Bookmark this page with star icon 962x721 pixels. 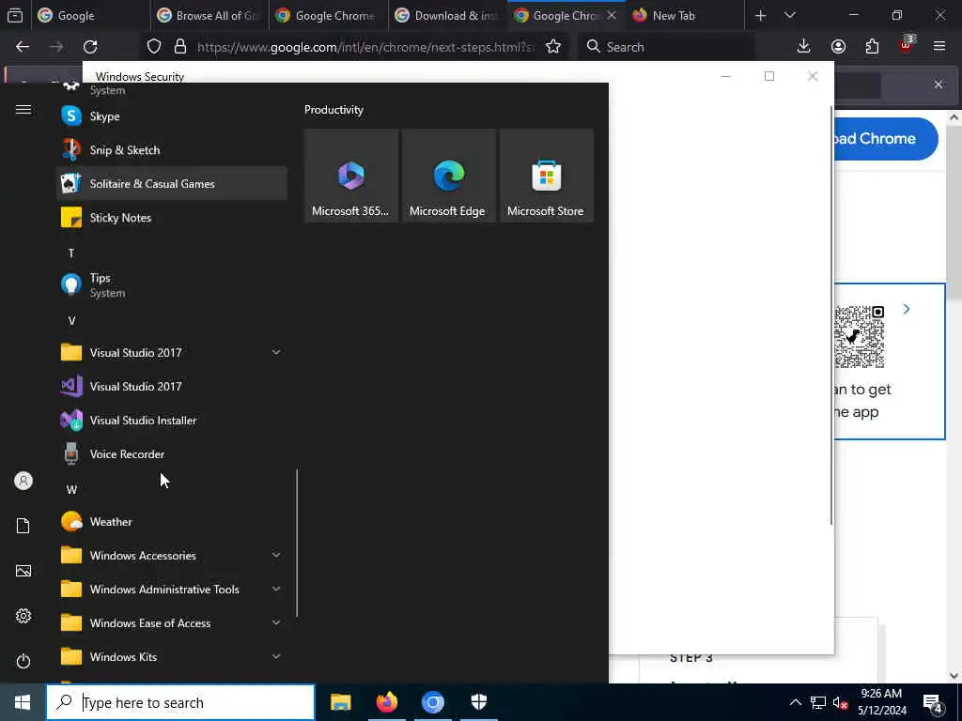pyautogui.click(x=553, y=47)
